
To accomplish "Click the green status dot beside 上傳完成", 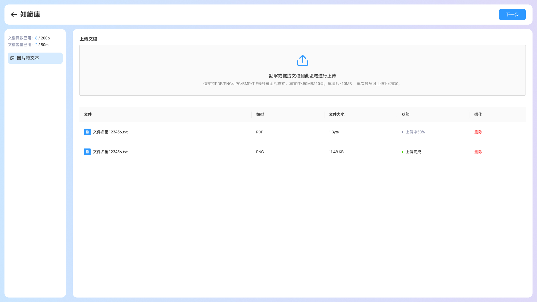I will tap(402, 152).
